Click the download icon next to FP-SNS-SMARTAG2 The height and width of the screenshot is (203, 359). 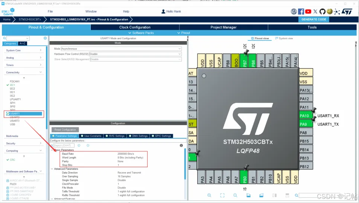[8, 191]
